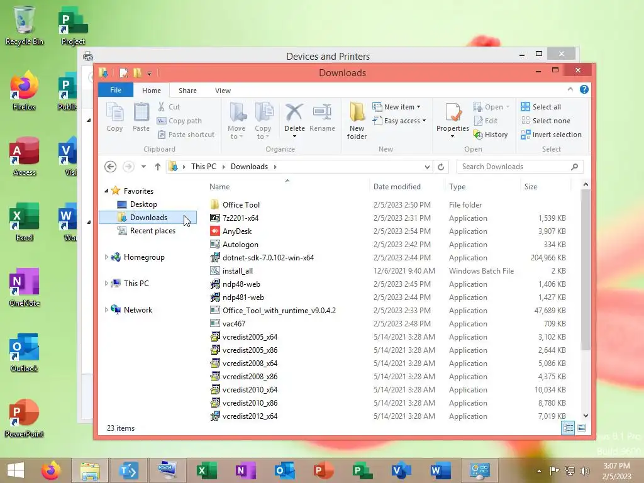644x483 pixels.
Task: Open the Help question mark icon
Action: (x=584, y=89)
